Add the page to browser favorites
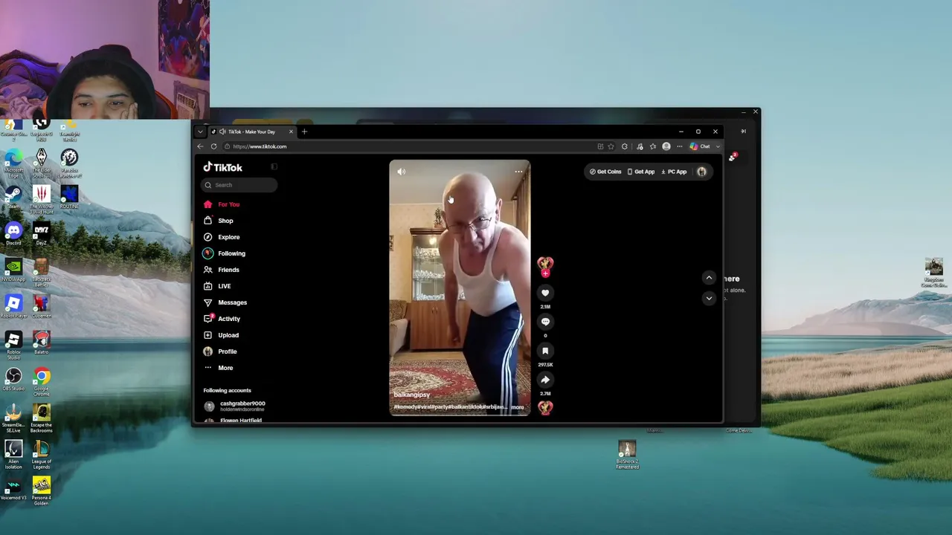The width and height of the screenshot is (952, 535). [611, 146]
